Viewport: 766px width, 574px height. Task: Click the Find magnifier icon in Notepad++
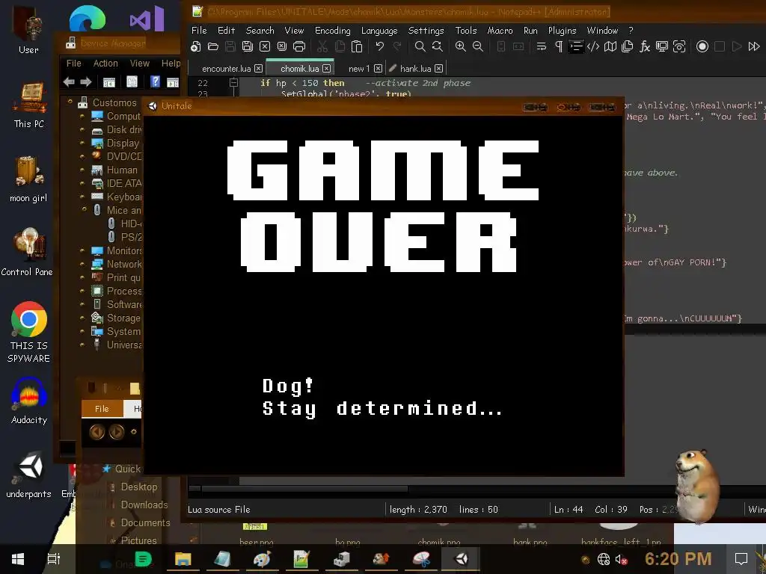(x=420, y=46)
